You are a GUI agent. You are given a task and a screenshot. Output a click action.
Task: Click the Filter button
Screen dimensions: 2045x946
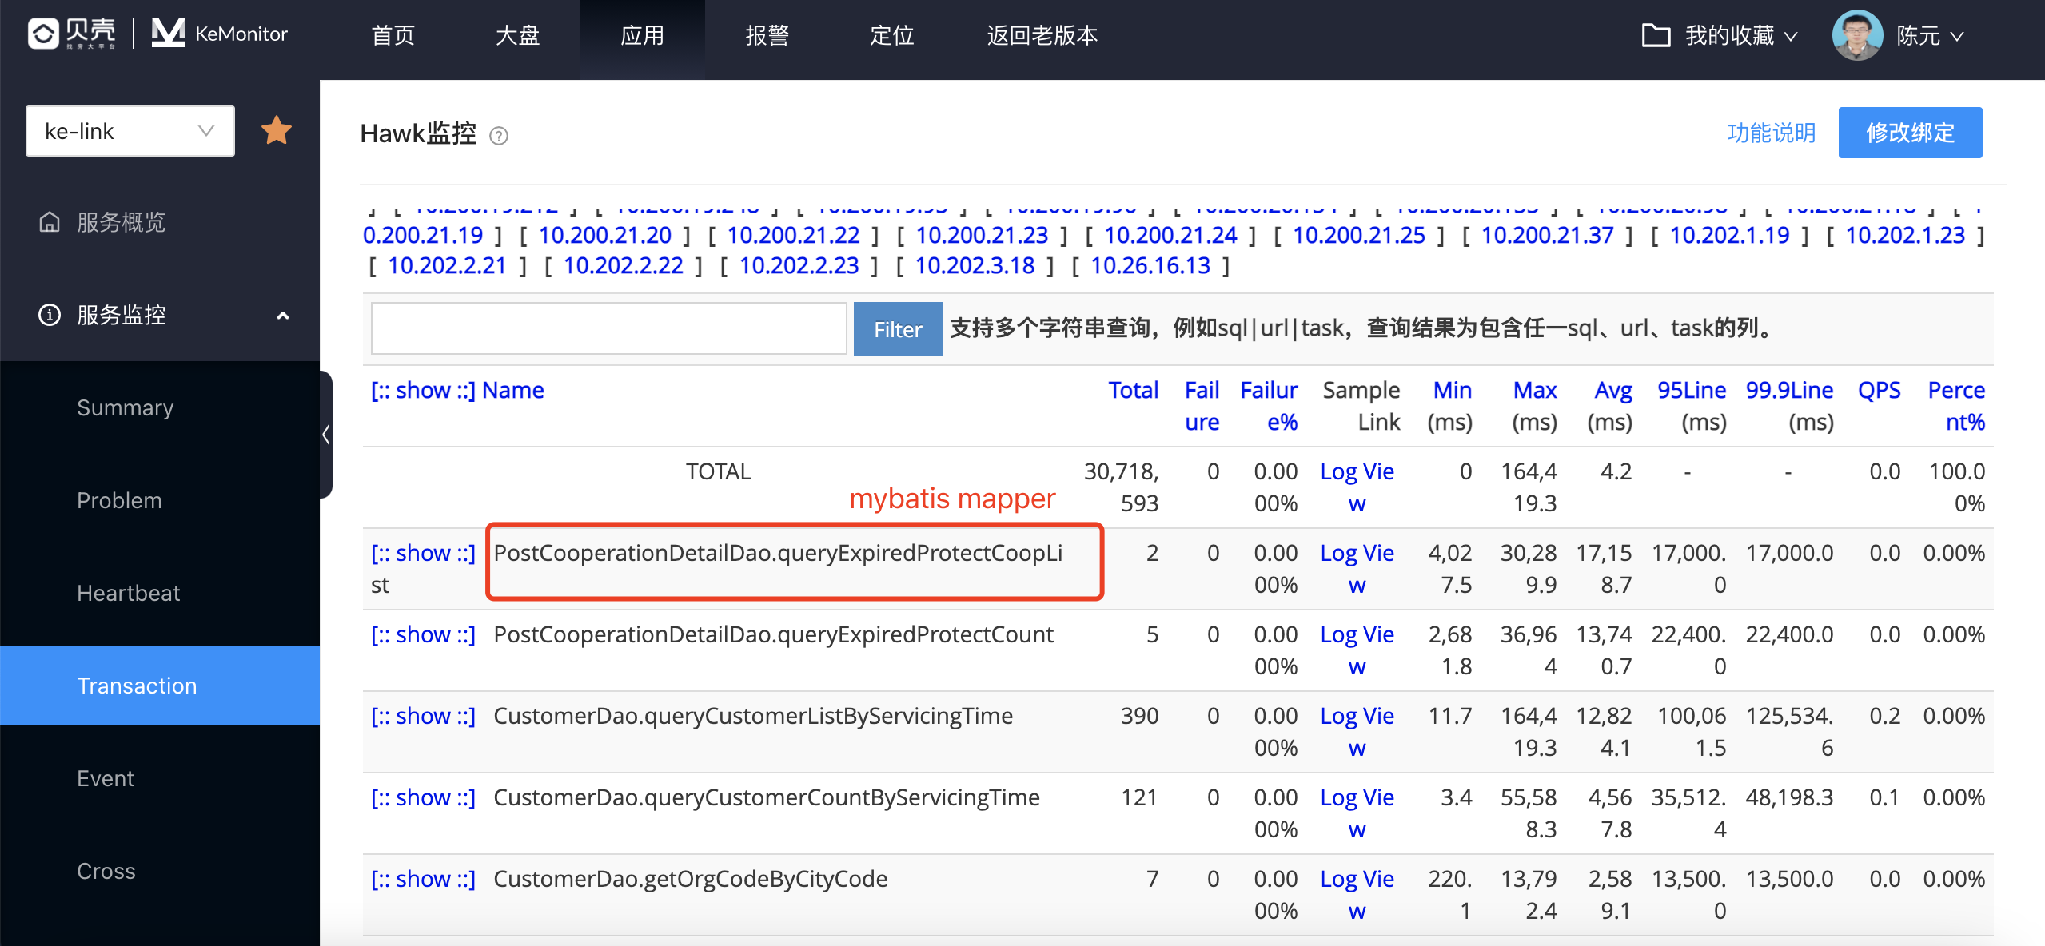click(x=897, y=328)
